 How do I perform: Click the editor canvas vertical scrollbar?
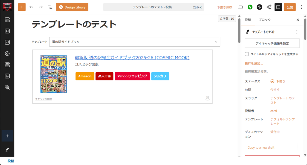pyautogui.click(x=239, y=31)
